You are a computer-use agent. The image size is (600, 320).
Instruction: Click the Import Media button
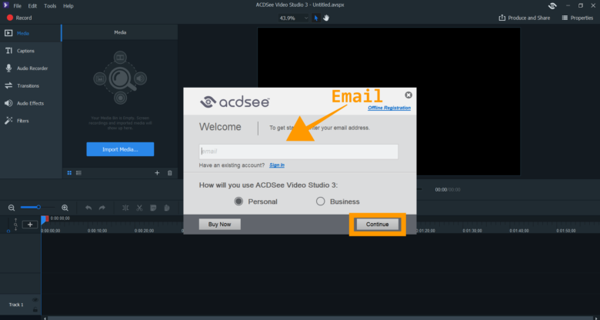click(x=120, y=149)
